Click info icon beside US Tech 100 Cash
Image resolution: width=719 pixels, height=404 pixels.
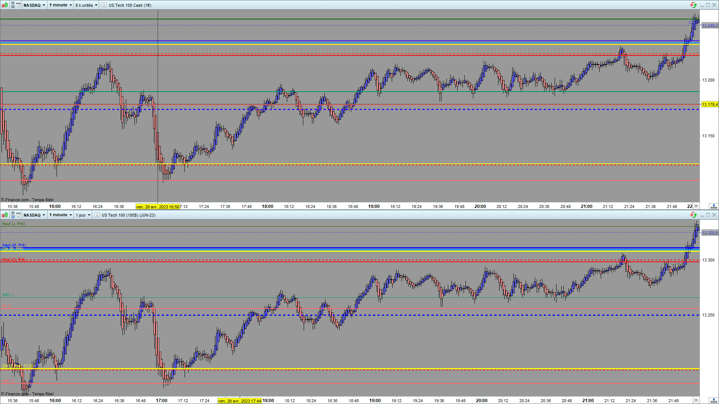(x=104, y=5)
